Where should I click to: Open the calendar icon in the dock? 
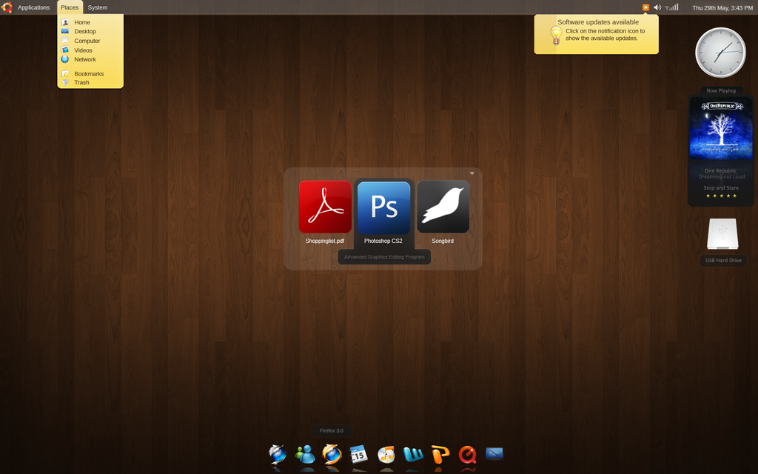[x=358, y=454]
